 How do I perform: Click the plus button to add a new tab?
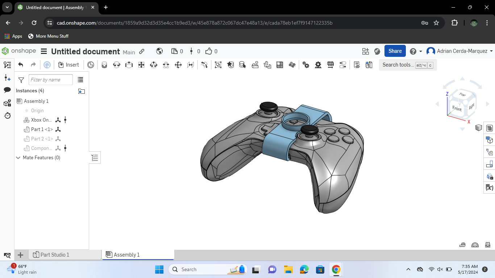click(21, 255)
